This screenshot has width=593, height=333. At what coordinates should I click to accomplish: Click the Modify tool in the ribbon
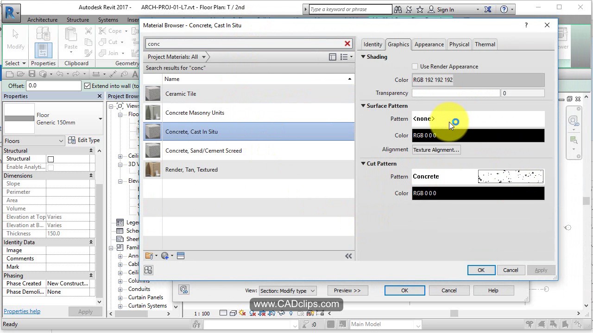point(15,39)
